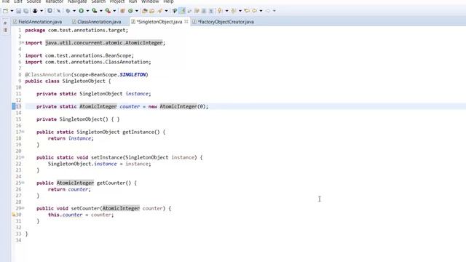This screenshot has height=262, width=466.
Task: Click the New Java Class icon
Action: tap(130, 11)
